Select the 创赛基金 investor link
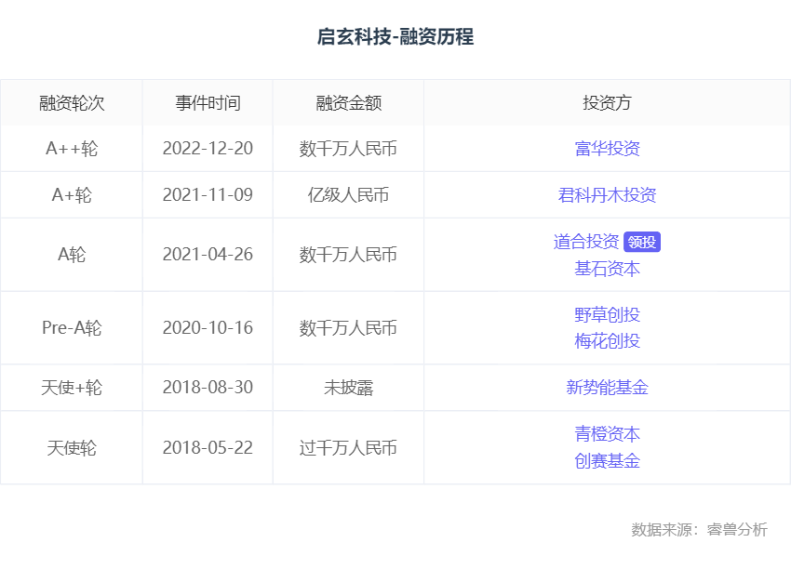The width and height of the screenshot is (791, 569). pyautogui.click(x=607, y=461)
